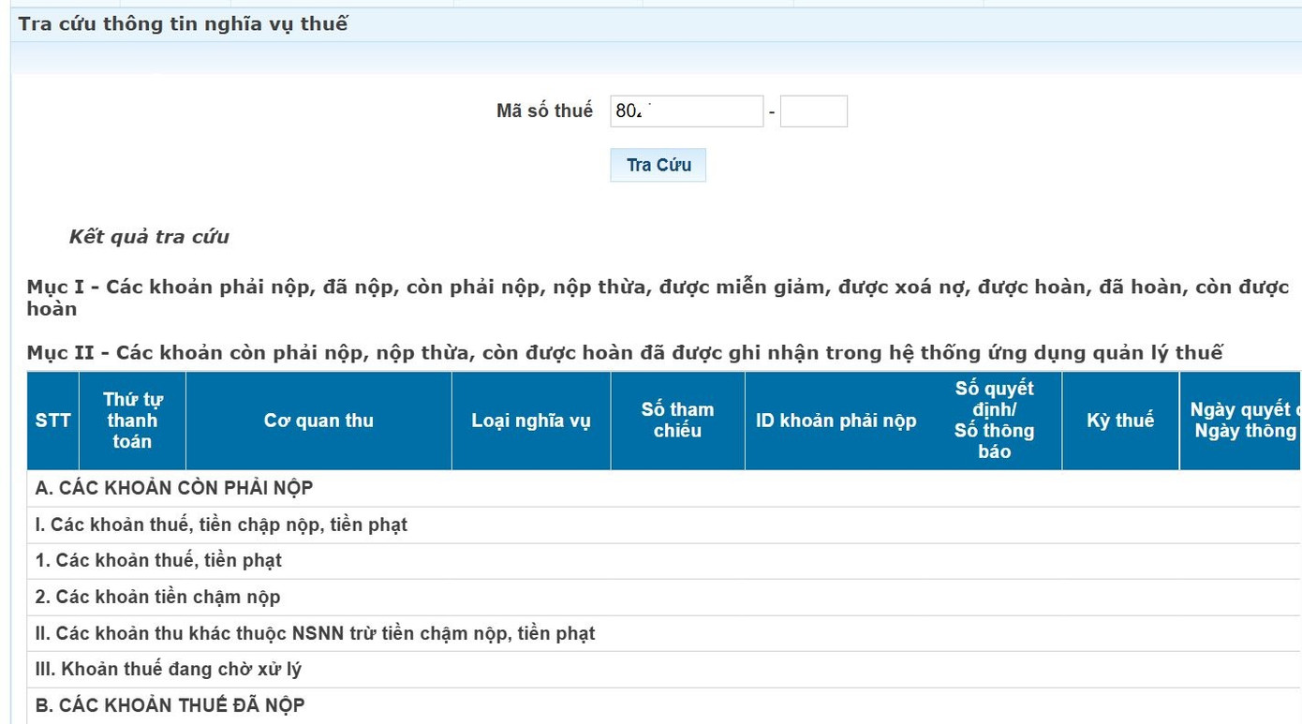Click inside the Mã số thuế input field
Screen dimensions: 1302x724
click(x=686, y=111)
